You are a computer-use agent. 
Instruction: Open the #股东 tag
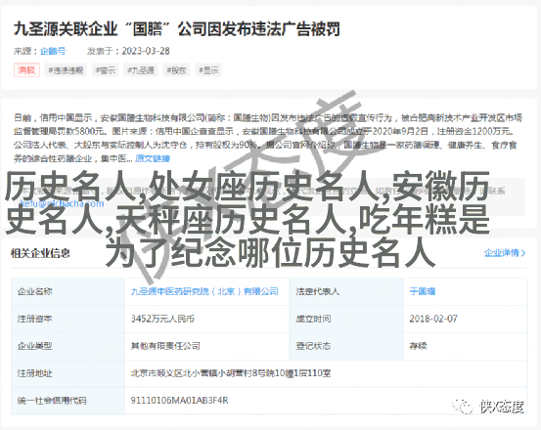pos(176,70)
